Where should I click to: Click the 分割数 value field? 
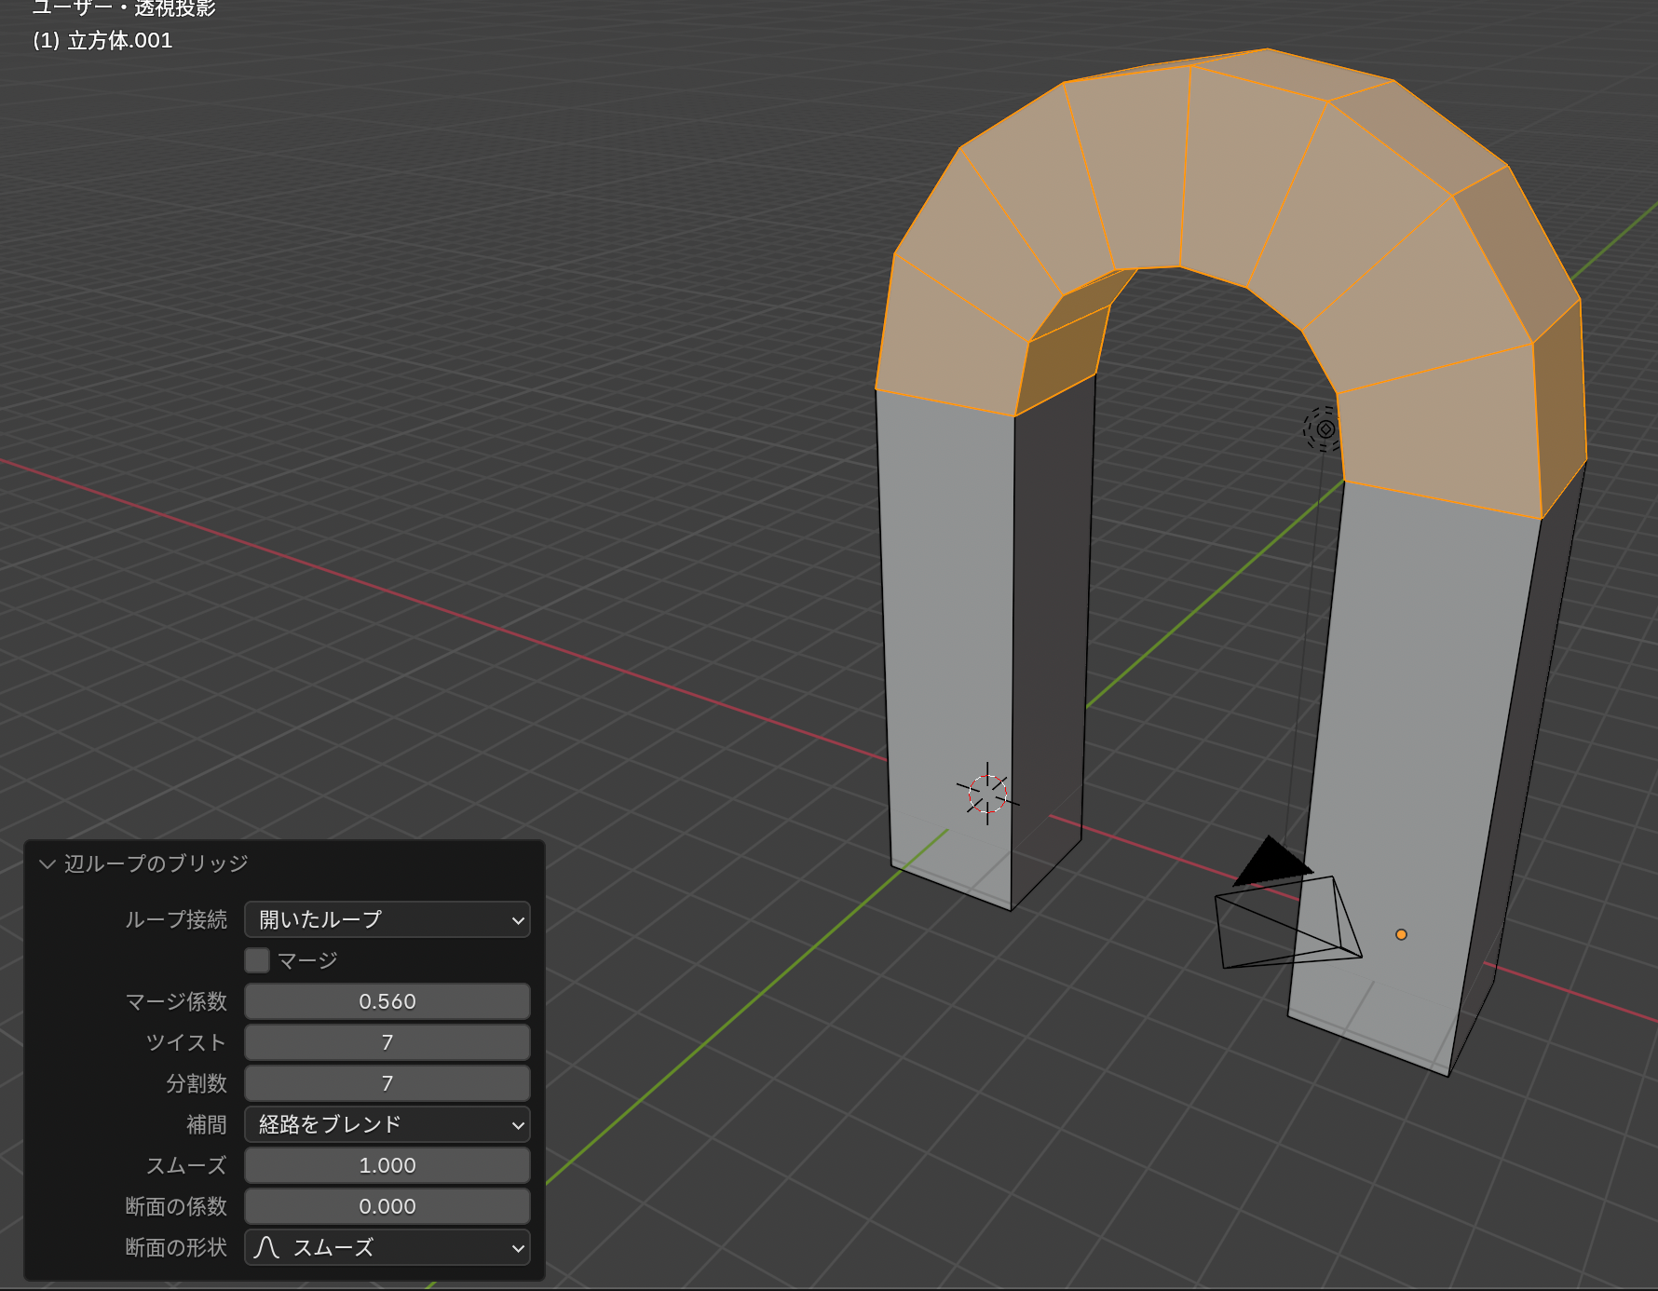pos(387,1083)
